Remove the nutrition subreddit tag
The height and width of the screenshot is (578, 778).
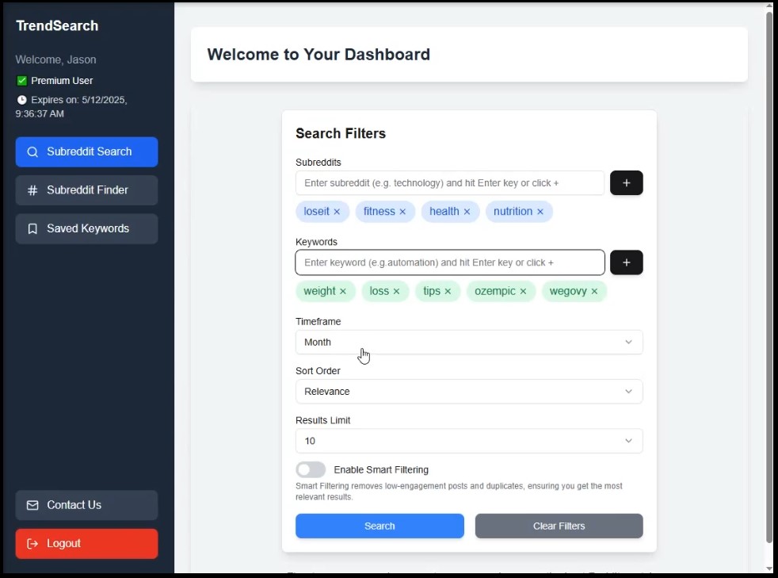click(x=540, y=212)
